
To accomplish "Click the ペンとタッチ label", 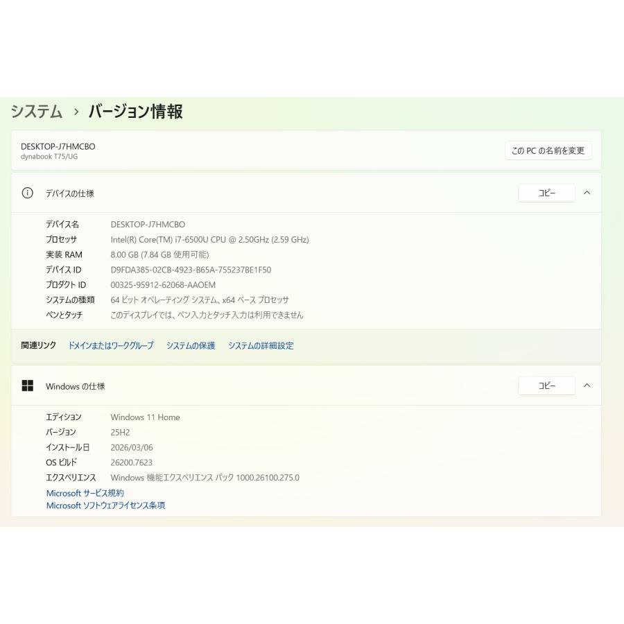I will pyautogui.click(x=64, y=315).
